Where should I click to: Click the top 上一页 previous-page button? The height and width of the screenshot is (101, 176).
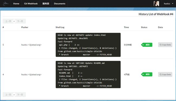point(8,21)
